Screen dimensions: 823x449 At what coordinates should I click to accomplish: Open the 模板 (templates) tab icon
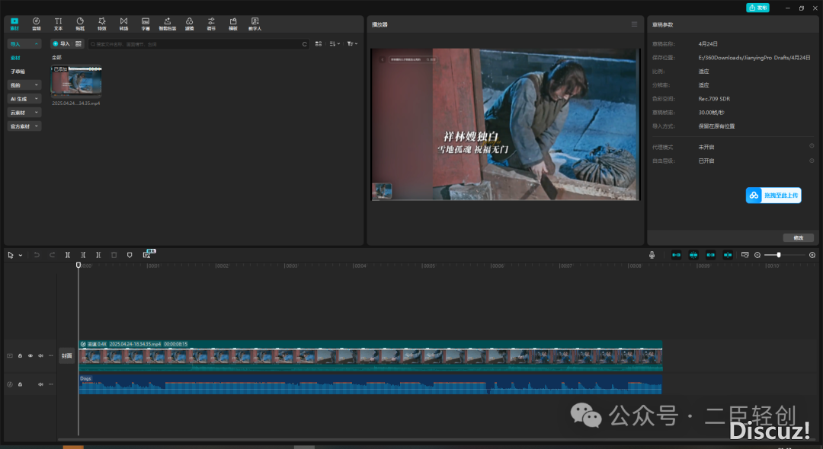click(x=233, y=24)
